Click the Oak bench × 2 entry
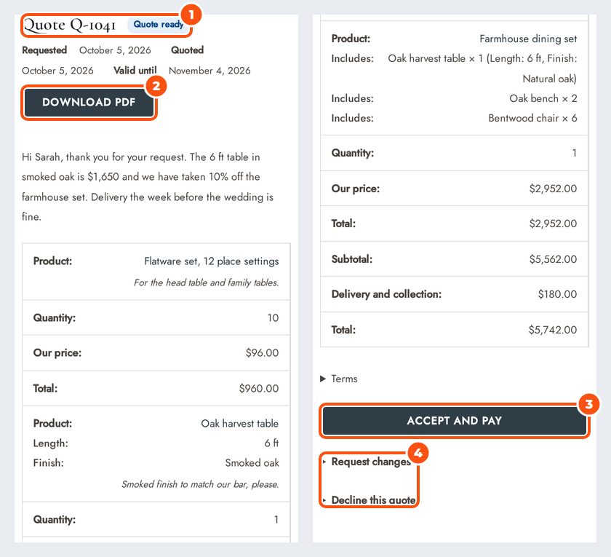 point(543,98)
